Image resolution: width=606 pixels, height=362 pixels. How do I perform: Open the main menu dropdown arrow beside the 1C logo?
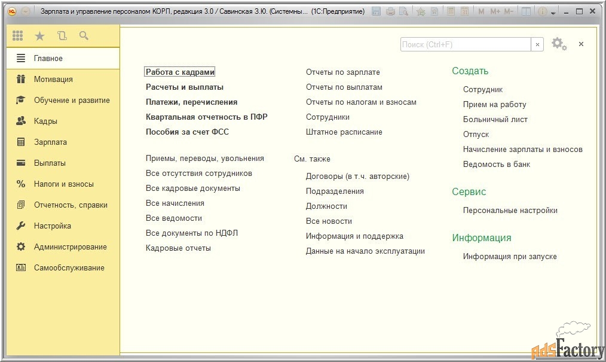[26, 11]
